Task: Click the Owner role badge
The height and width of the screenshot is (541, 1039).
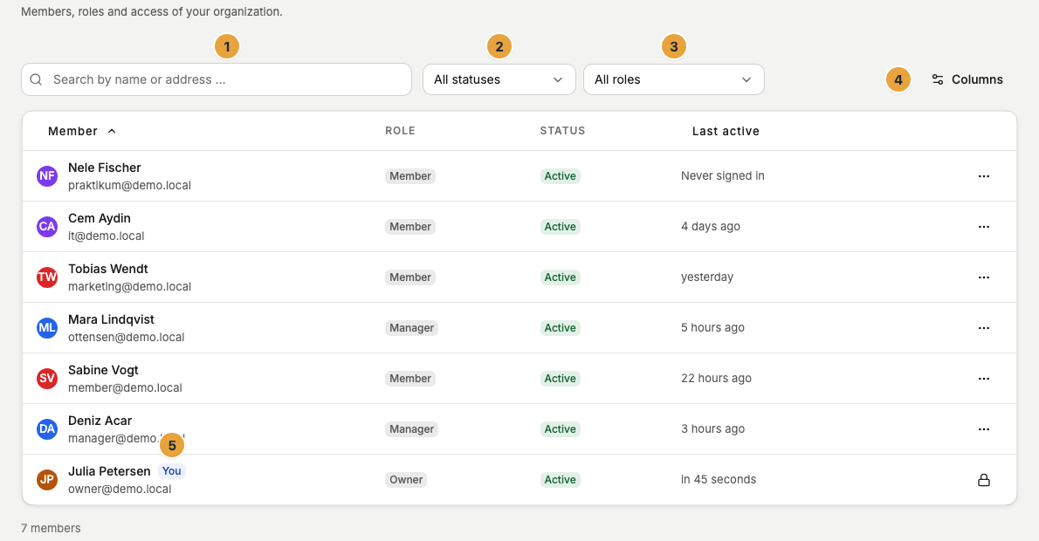Action: [x=406, y=480]
